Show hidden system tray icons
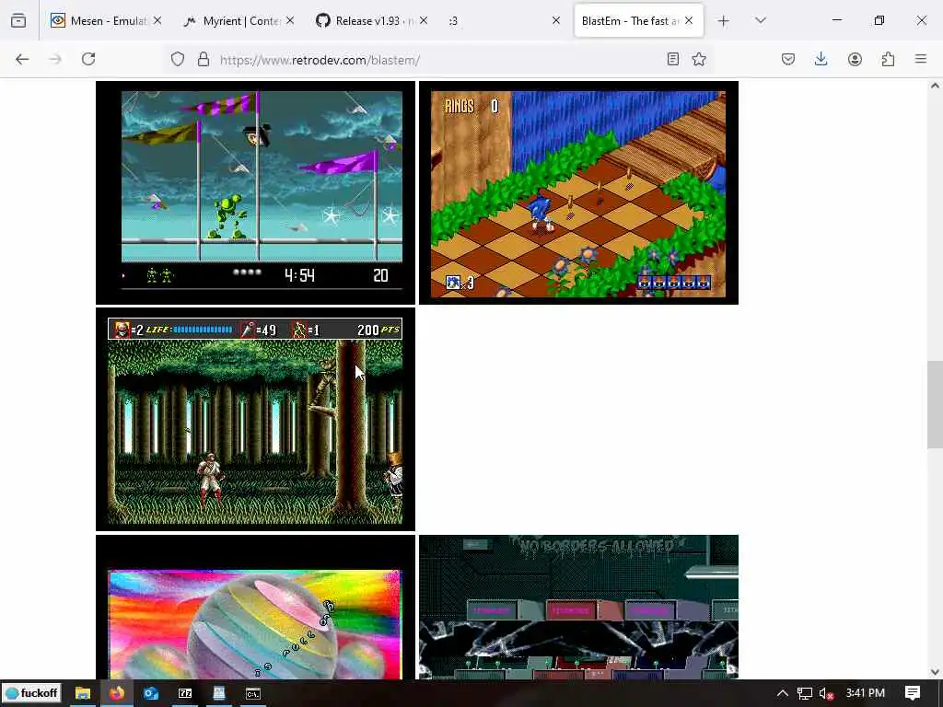 [783, 693]
